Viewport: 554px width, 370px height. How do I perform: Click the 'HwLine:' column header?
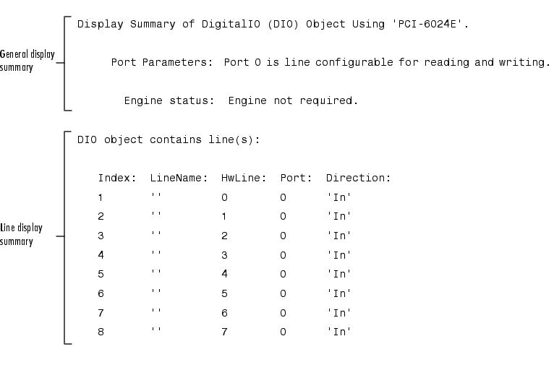(x=244, y=178)
